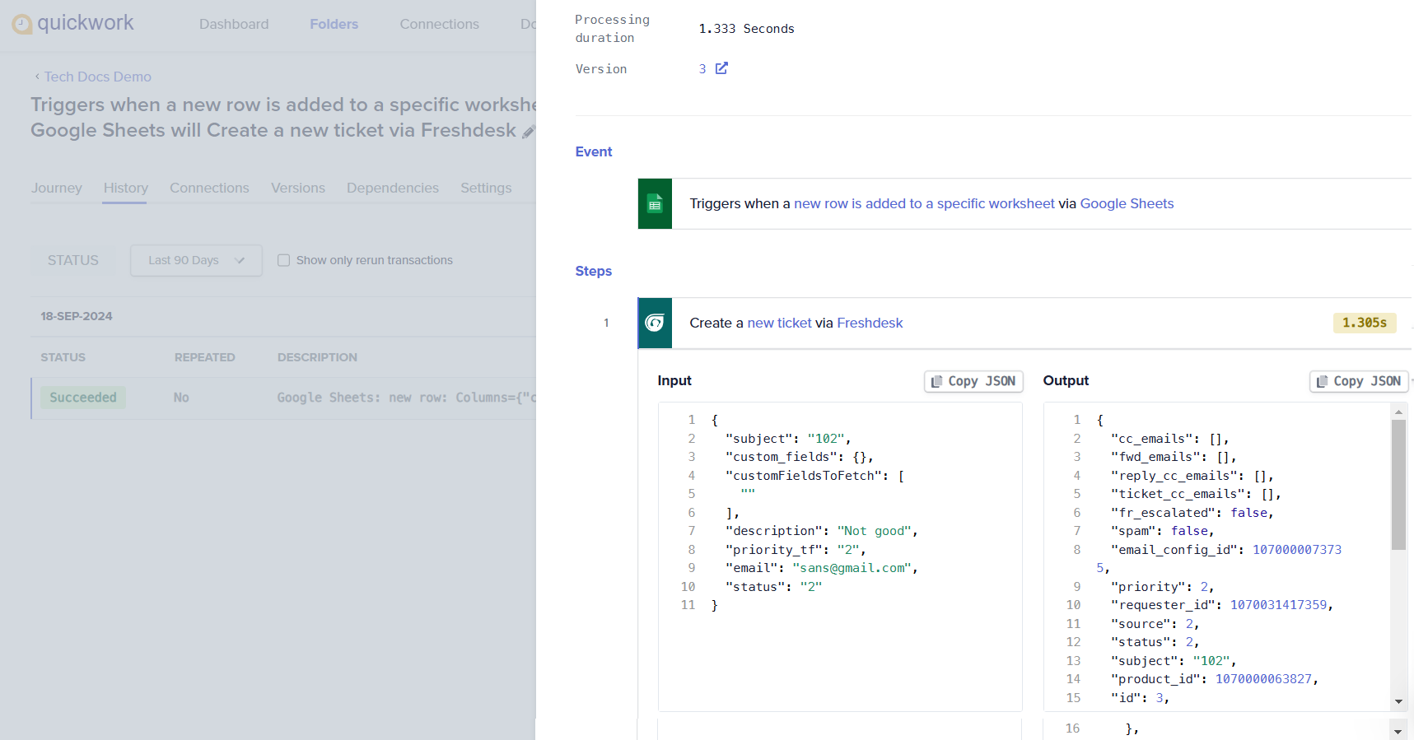
Task: Copy Input JSON button
Action: pos(973,381)
